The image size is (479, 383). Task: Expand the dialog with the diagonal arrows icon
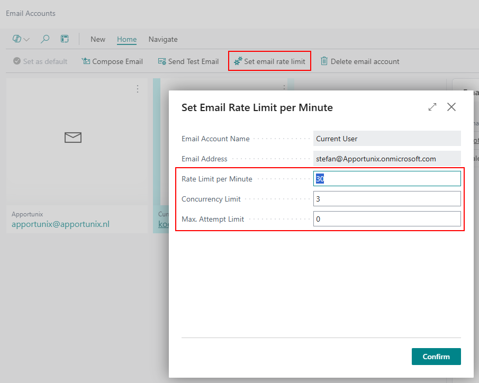(432, 107)
